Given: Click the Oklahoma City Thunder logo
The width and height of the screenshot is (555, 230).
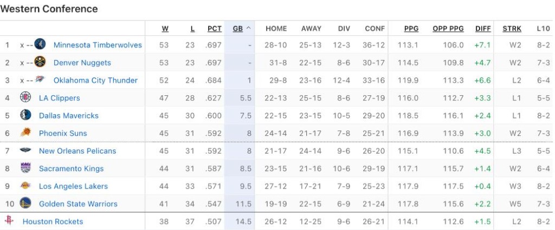Looking at the screenshot, I should [x=40, y=80].
